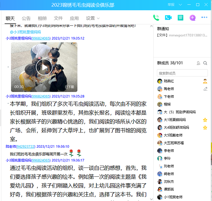The image size is (212, 201).
Task: Open 大5班戴老师's avatar
Action: [160, 135]
